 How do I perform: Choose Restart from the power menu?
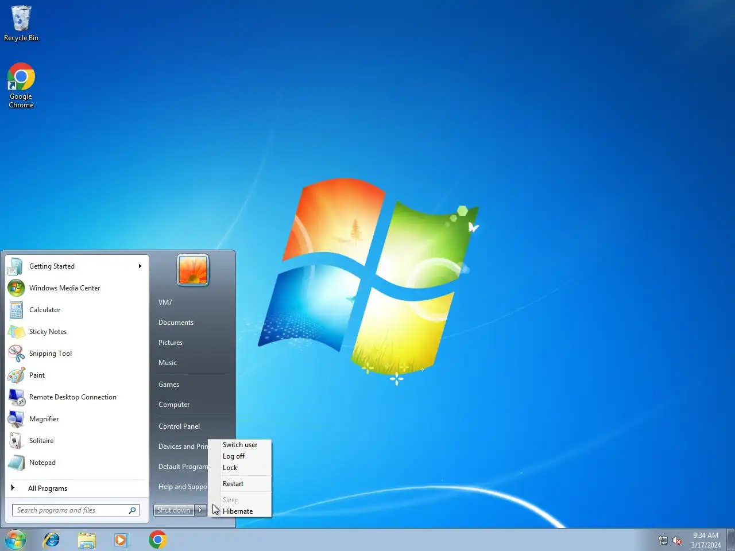click(x=240, y=484)
